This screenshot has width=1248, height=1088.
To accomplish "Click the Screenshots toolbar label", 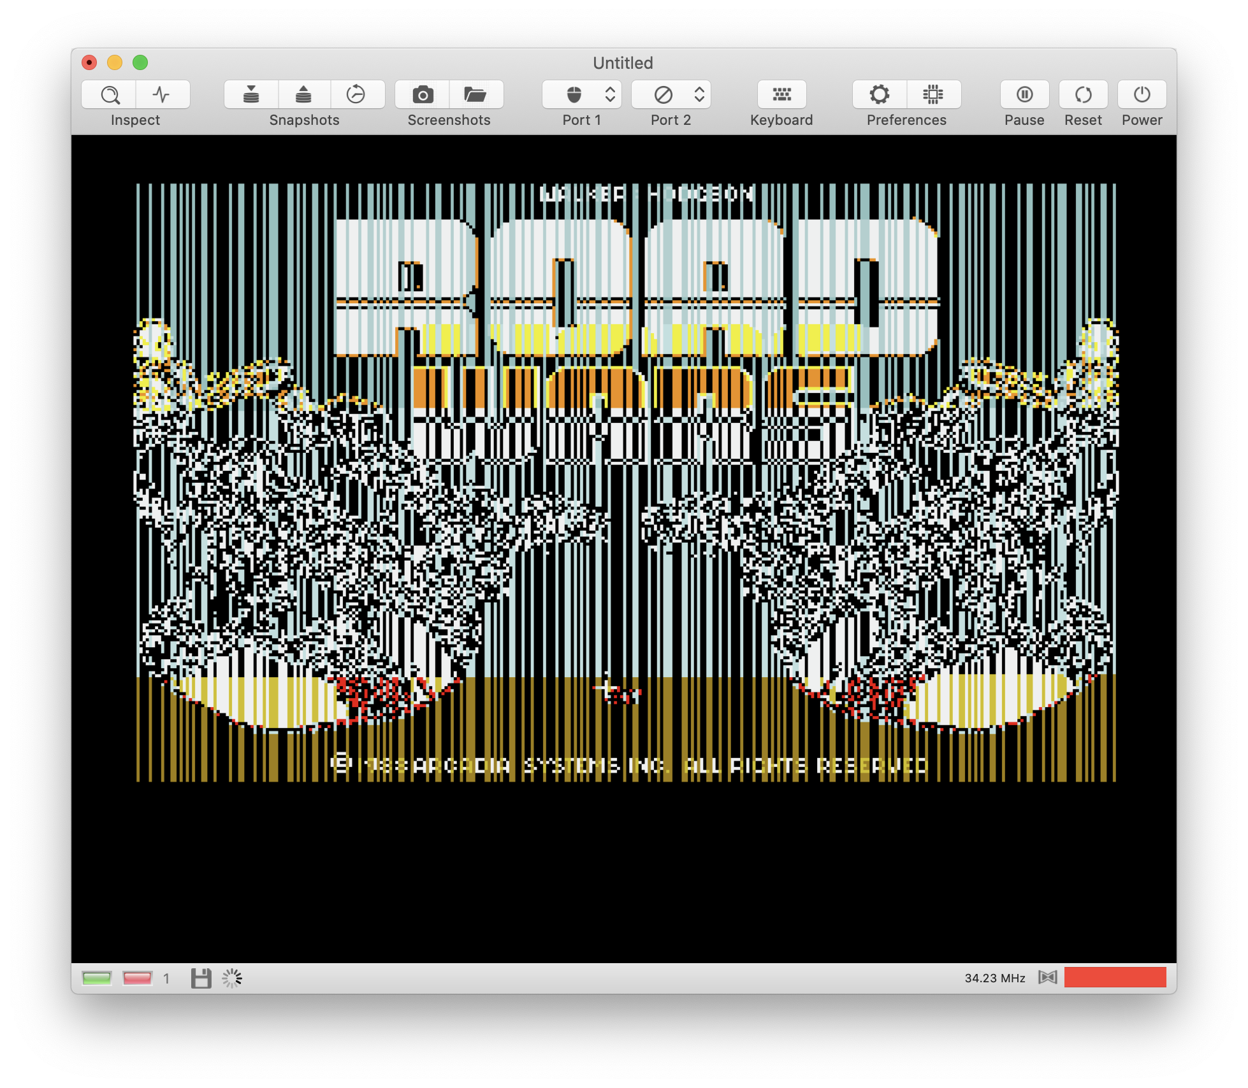I will click(449, 120).
